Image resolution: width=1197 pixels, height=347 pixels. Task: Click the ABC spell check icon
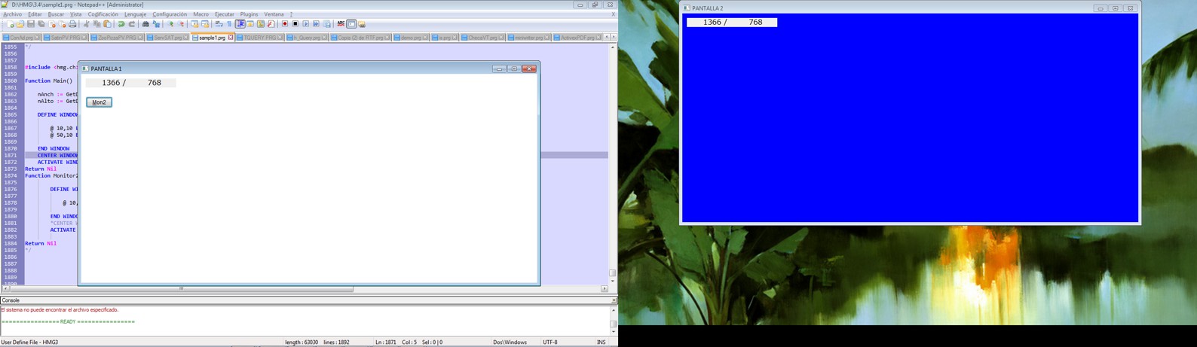341,24
